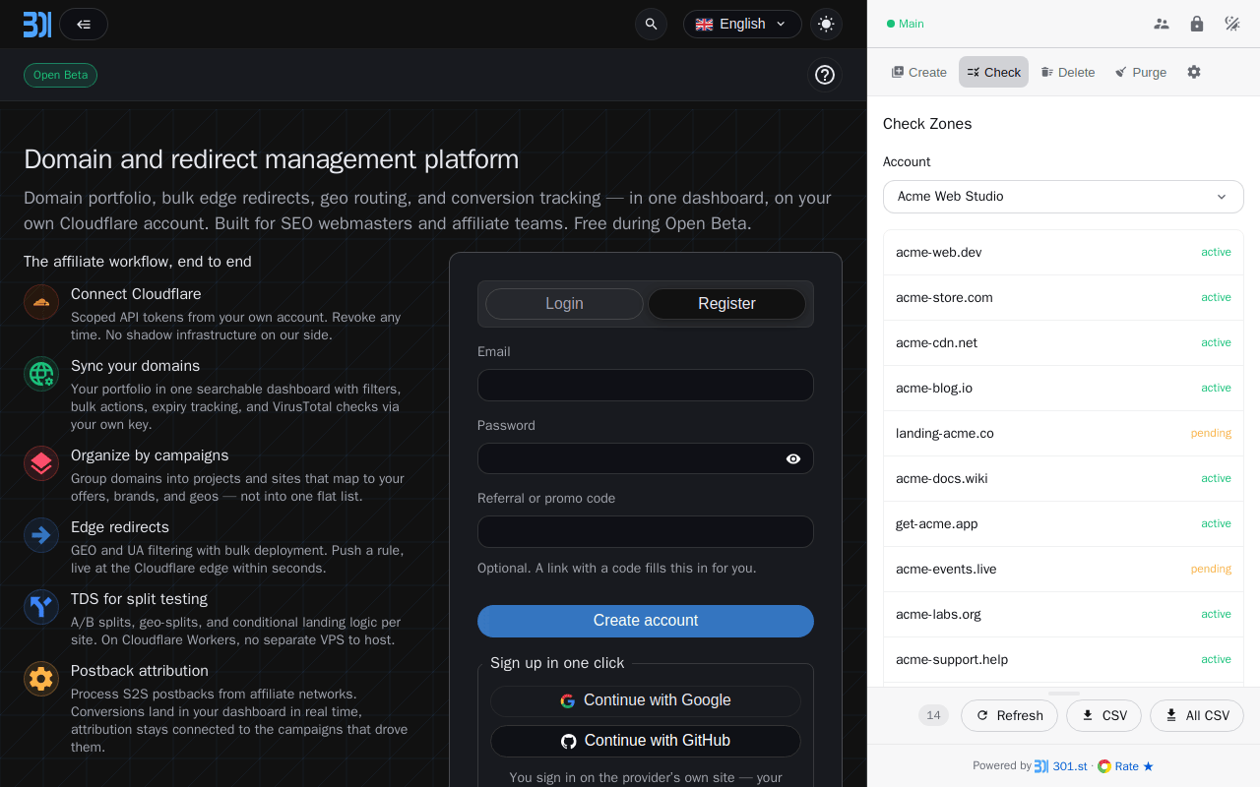Click the Open Beta badge

pyautogui.click(x=60, y=75)
